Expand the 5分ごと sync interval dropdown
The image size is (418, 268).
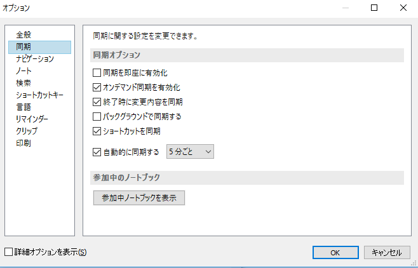[189, 152]
